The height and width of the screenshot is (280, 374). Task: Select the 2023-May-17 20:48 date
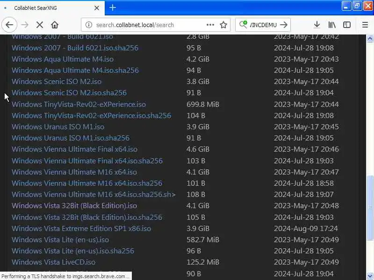(306, 205)
